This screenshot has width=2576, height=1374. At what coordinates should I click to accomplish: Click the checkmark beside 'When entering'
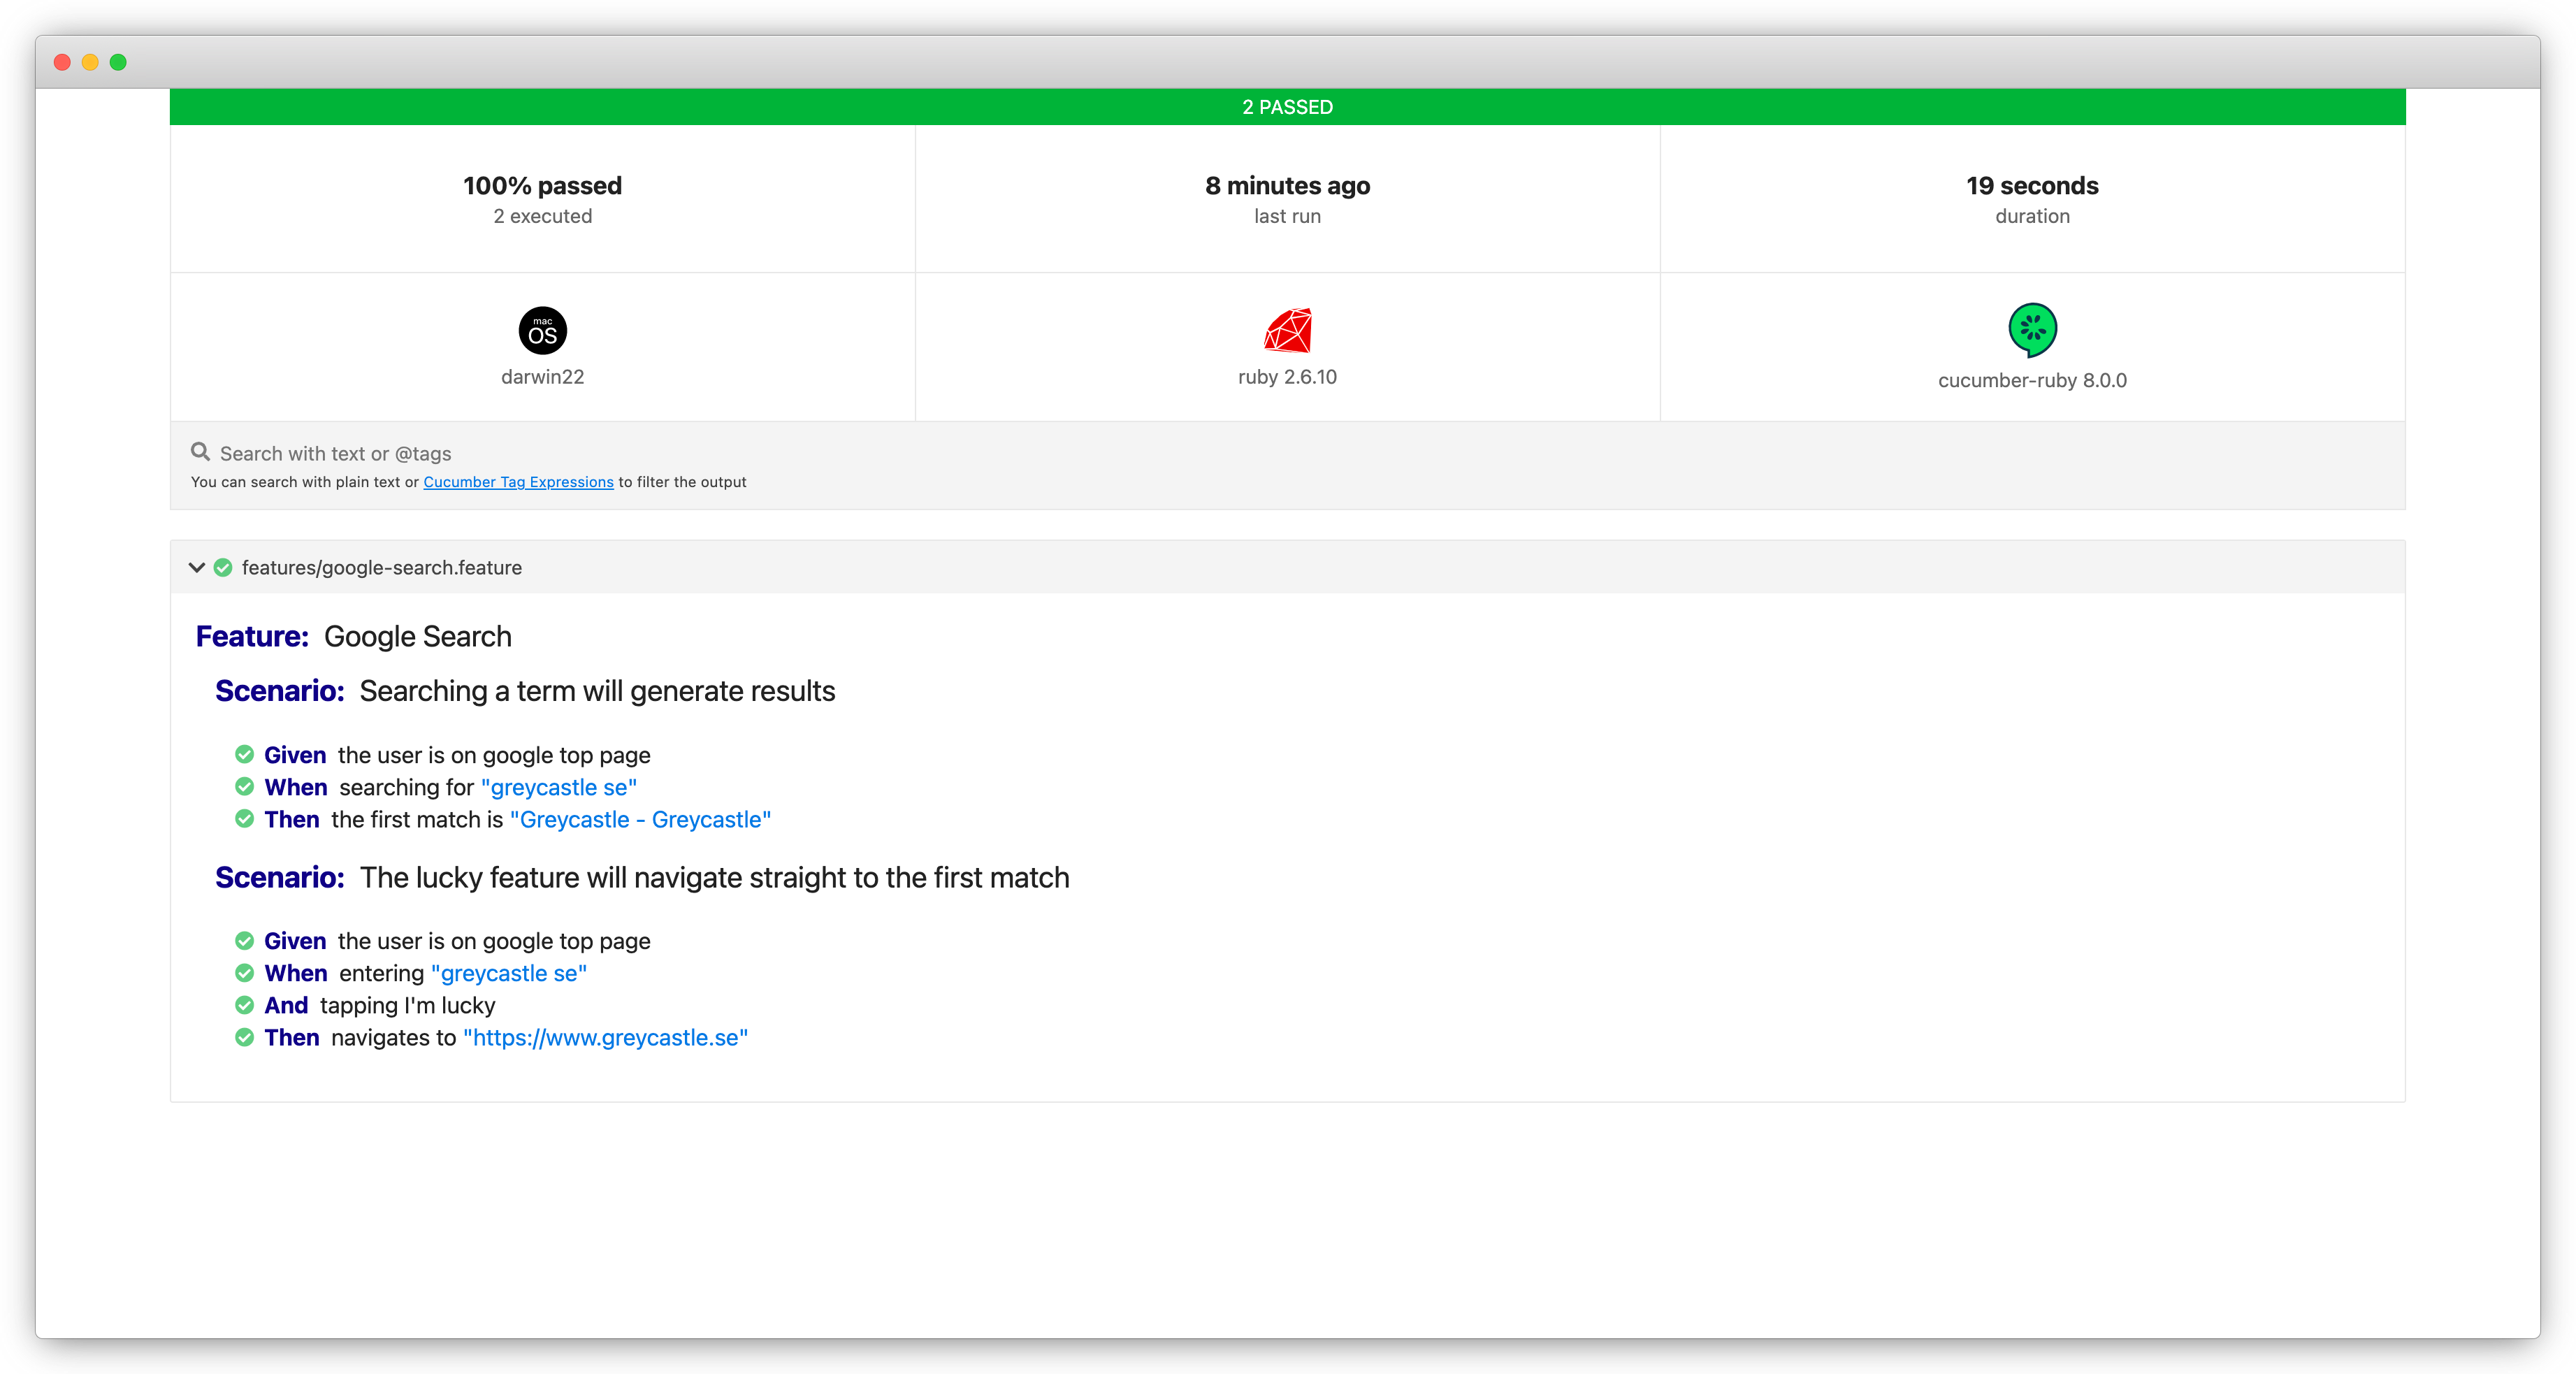coord(244,973)
